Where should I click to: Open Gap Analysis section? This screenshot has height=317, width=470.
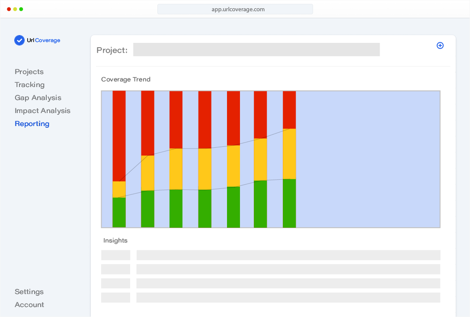38,98
